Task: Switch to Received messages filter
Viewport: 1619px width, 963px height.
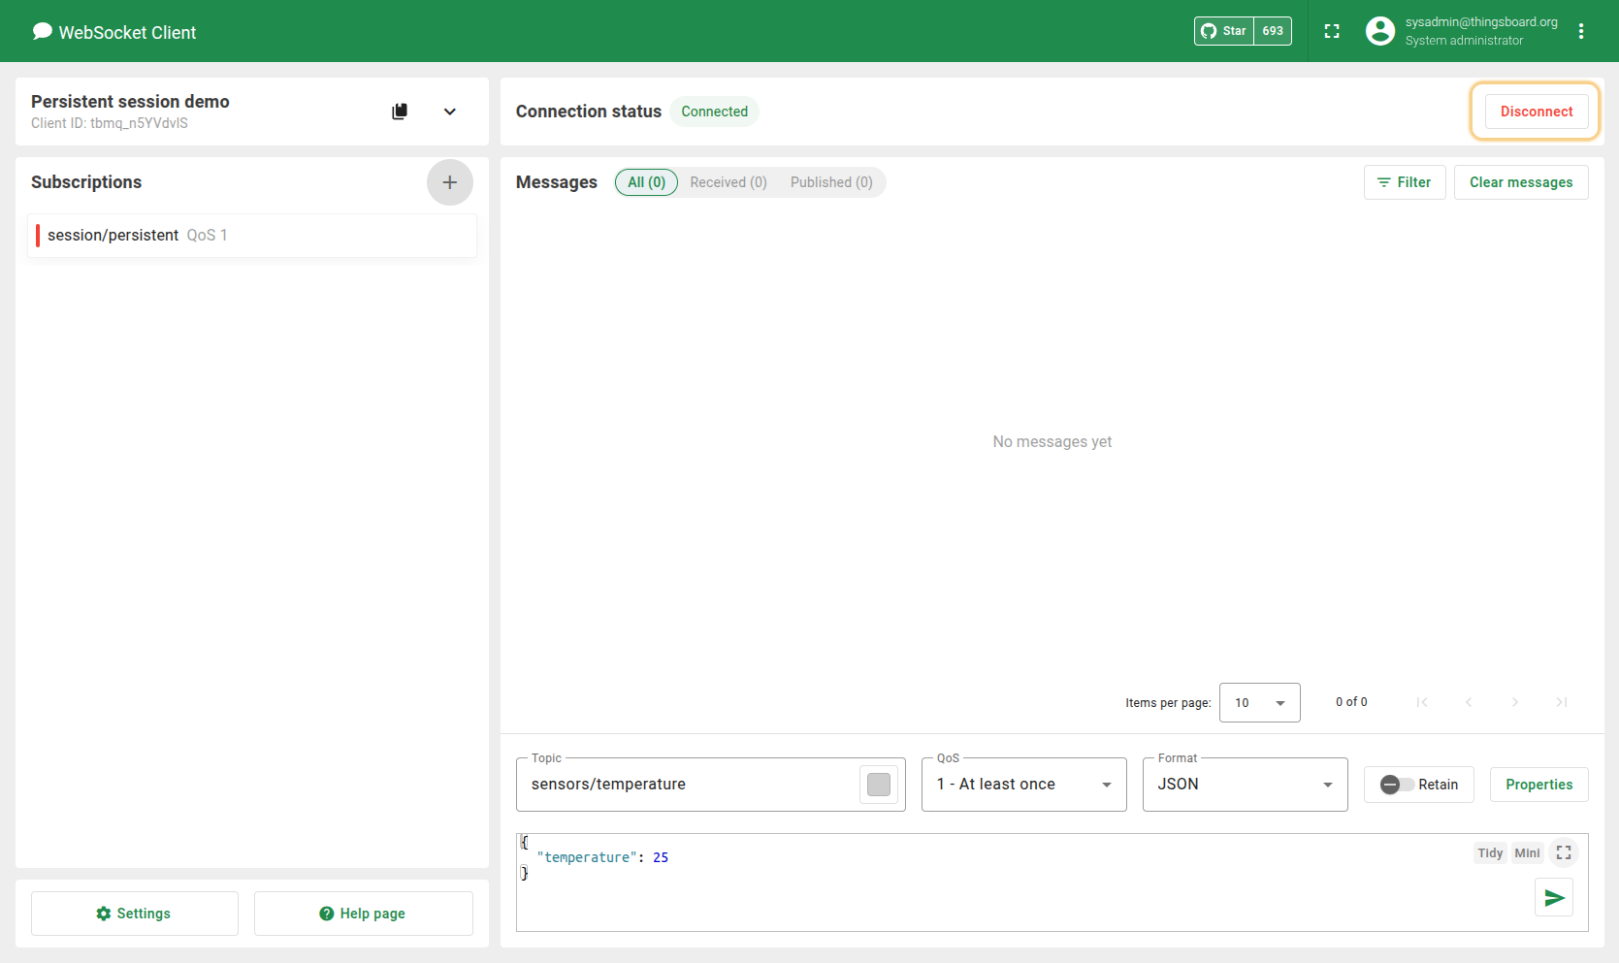Action: pyautogui.click(x=728, y=182)
